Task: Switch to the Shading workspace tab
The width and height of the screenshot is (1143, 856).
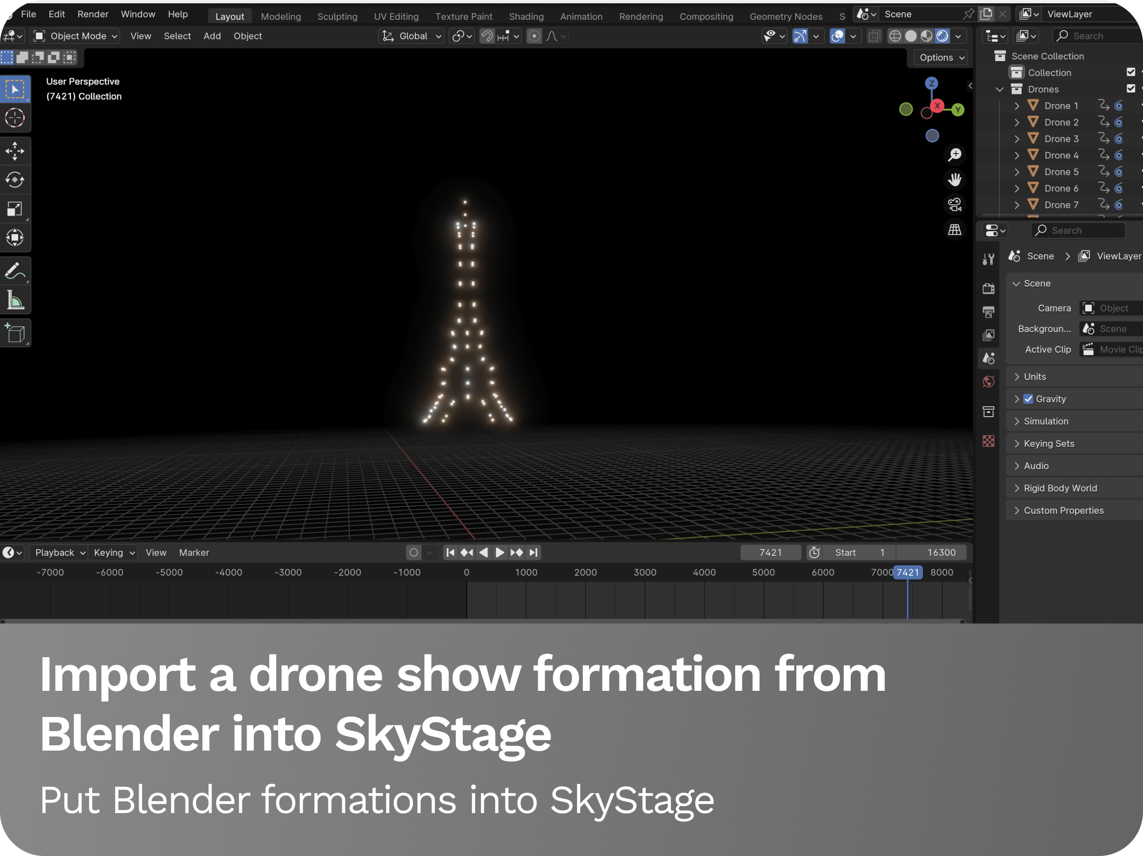Action: [526, 16]
